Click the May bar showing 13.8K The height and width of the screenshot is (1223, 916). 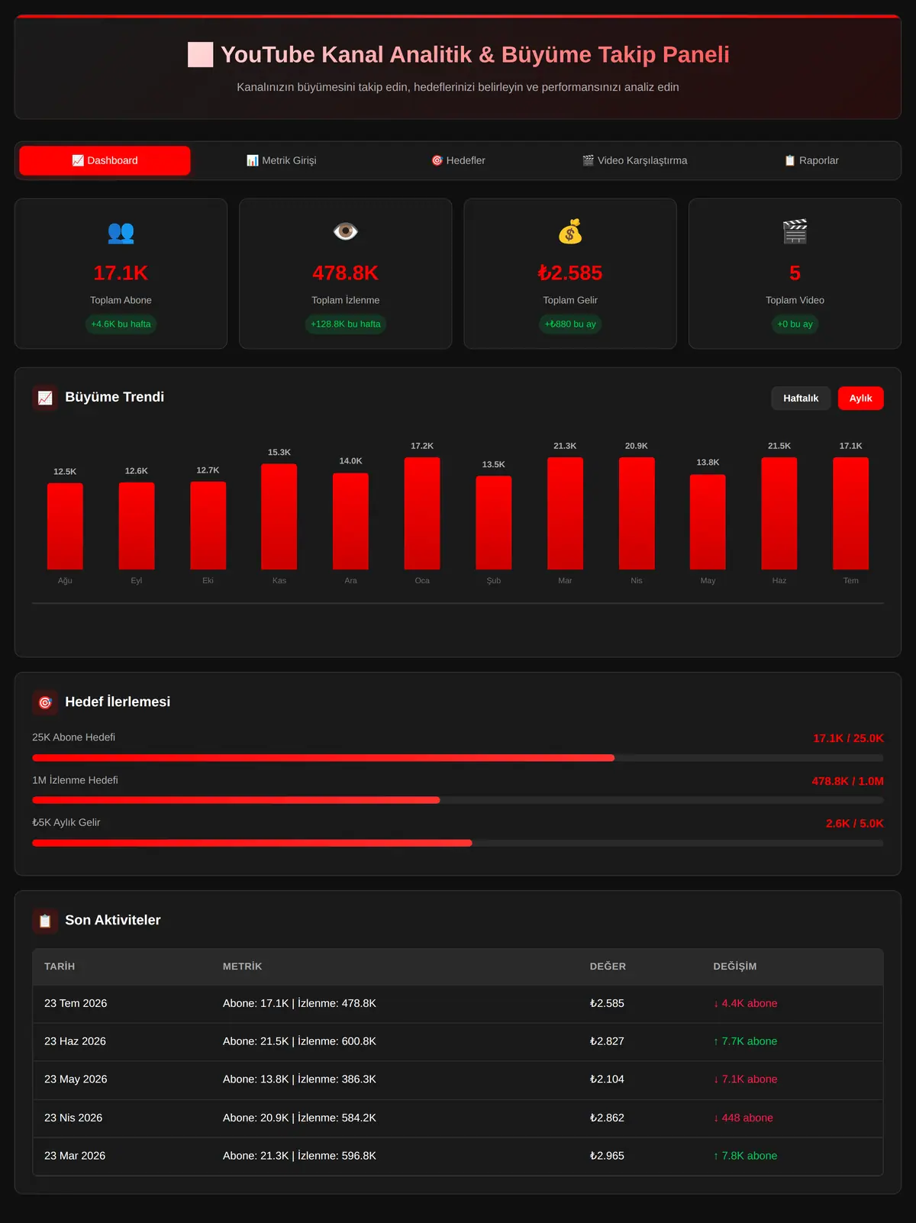click(708, 522)
